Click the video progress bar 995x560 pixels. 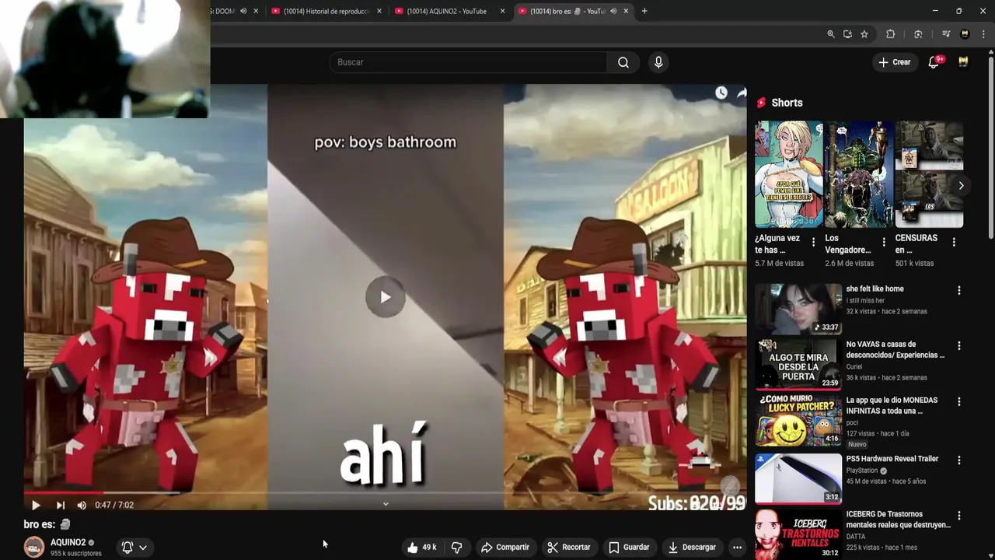pyautogui.click(x=385, y=492)
